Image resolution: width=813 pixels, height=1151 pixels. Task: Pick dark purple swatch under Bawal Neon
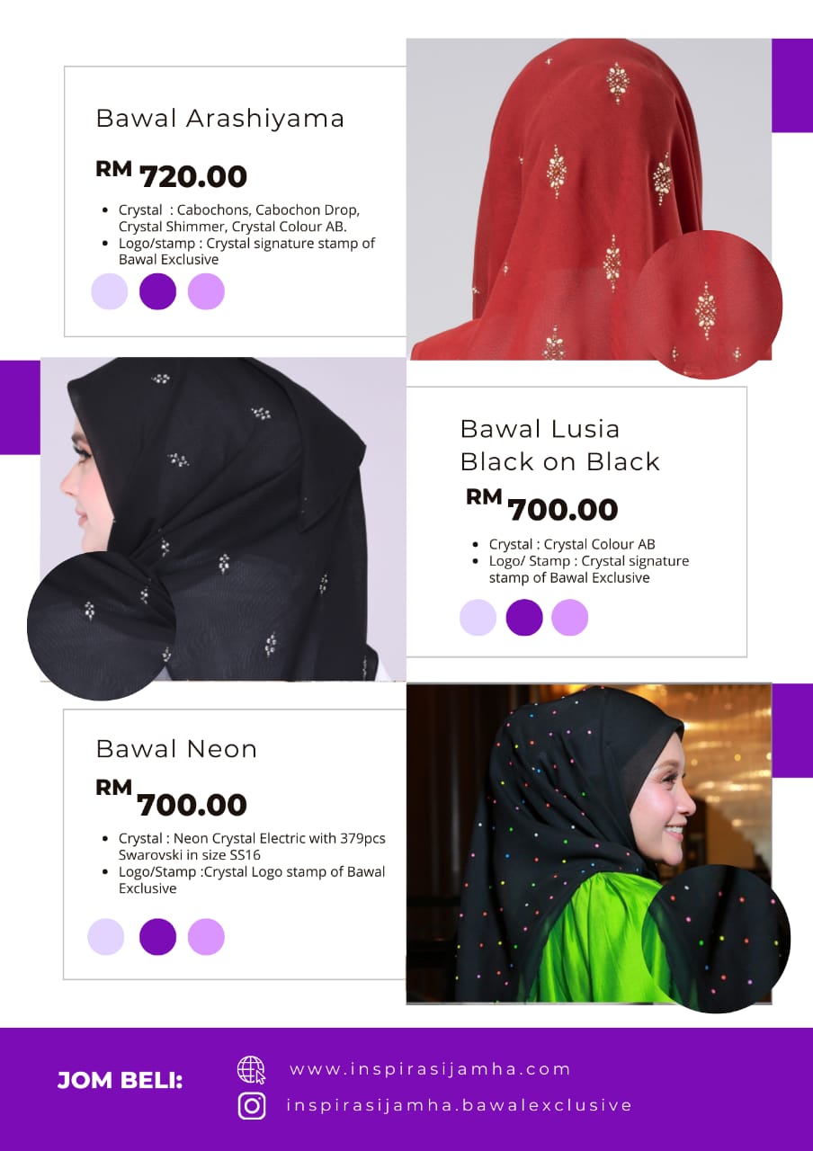157,937
